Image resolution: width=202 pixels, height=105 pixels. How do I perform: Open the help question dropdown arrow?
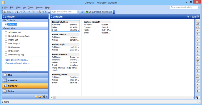pos(199,7)
